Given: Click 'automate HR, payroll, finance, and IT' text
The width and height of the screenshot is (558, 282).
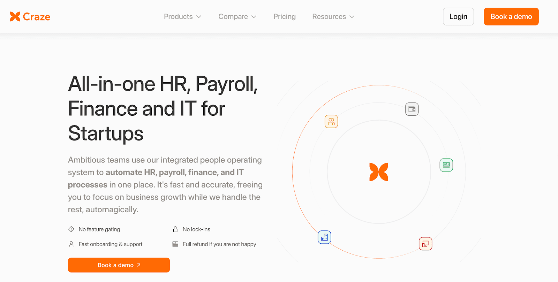Looking at the screenshot, I should pyautogui.click(x=175, y=172).
